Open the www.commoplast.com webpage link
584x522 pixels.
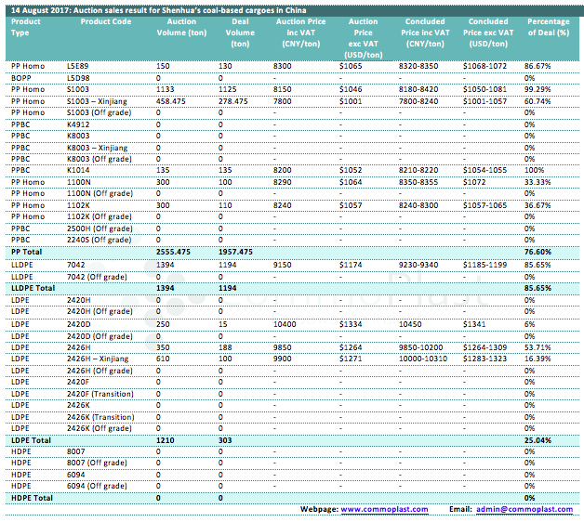[x=384, y=509]
